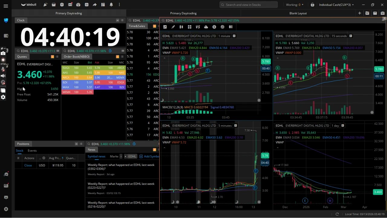The width and height of the screenshot is (387, 218).
Task: Click the refresh icon in status bar
Action: pos(337,214)
